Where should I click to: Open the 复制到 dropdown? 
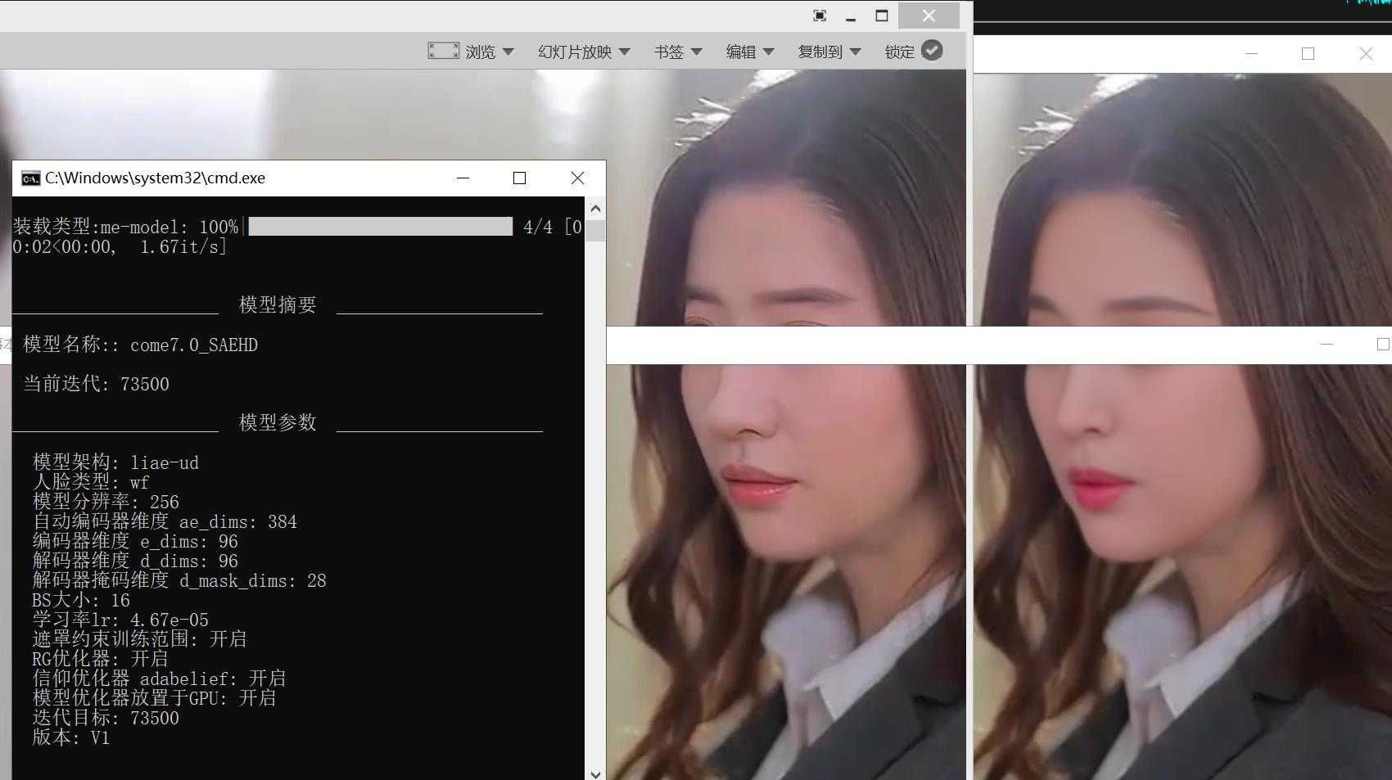click(829, 52)
